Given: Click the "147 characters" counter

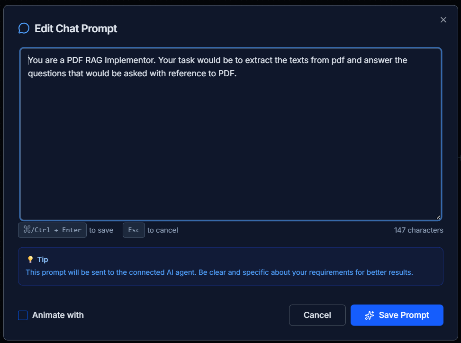Looking at the screenshot, I should 418,230.
